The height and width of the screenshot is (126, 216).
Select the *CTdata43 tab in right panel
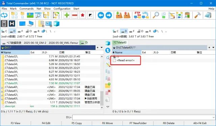tap(120, 42)
